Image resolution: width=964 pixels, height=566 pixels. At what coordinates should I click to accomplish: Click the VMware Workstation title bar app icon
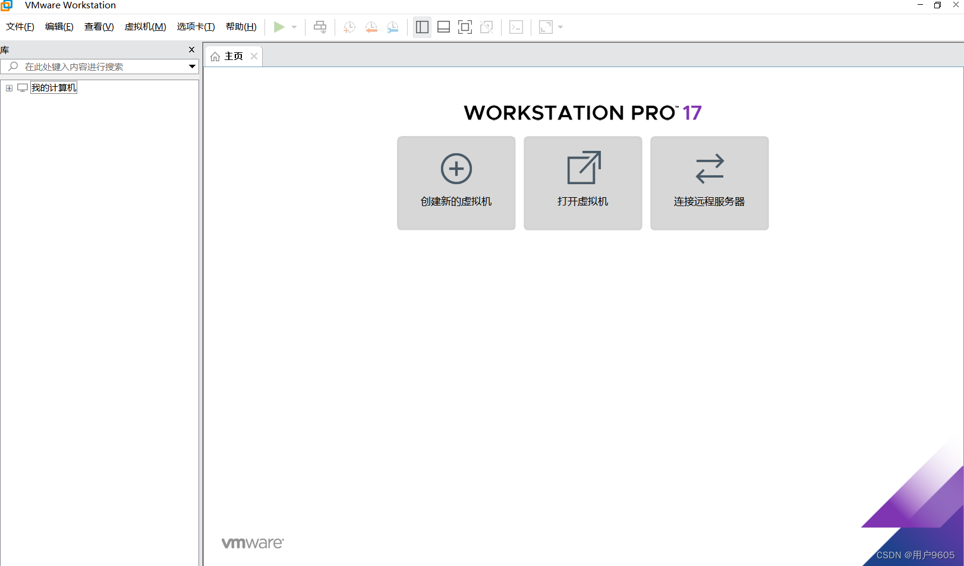click(x=7, y=5)
